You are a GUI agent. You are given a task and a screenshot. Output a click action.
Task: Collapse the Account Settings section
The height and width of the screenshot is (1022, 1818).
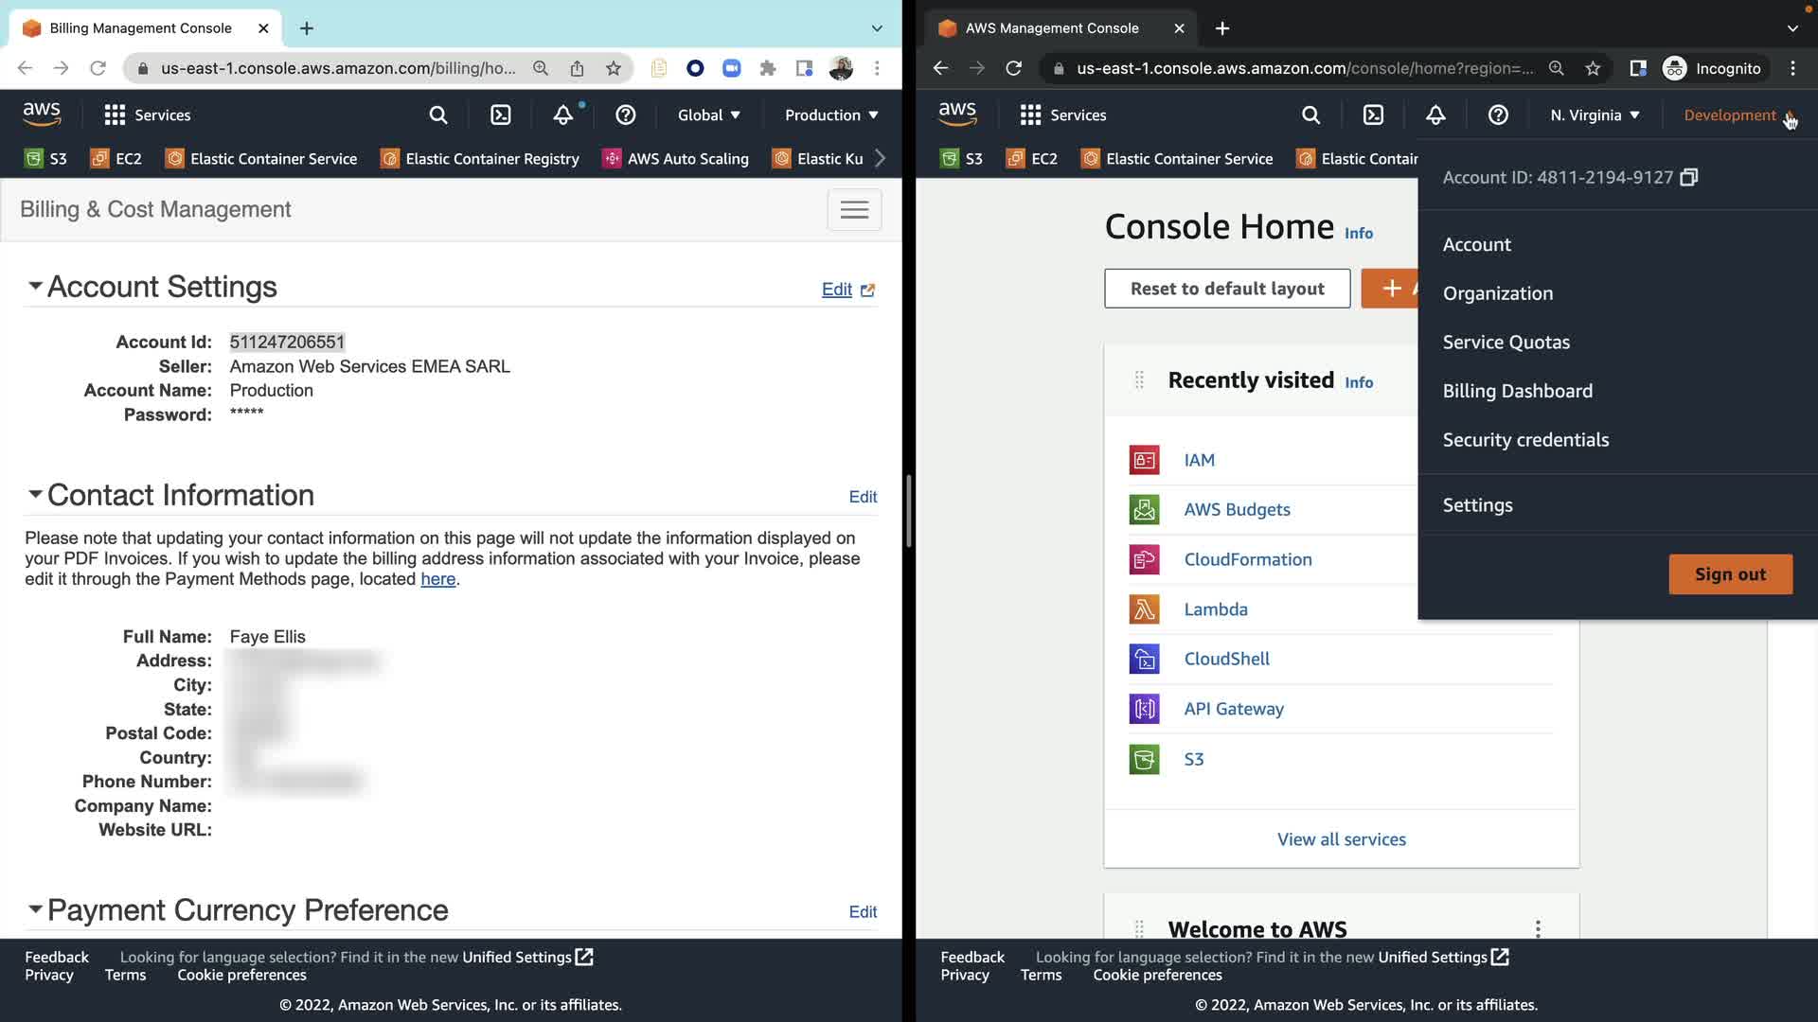click(35, 286)
